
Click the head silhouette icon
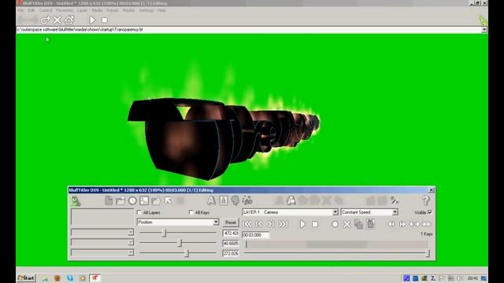235,200
